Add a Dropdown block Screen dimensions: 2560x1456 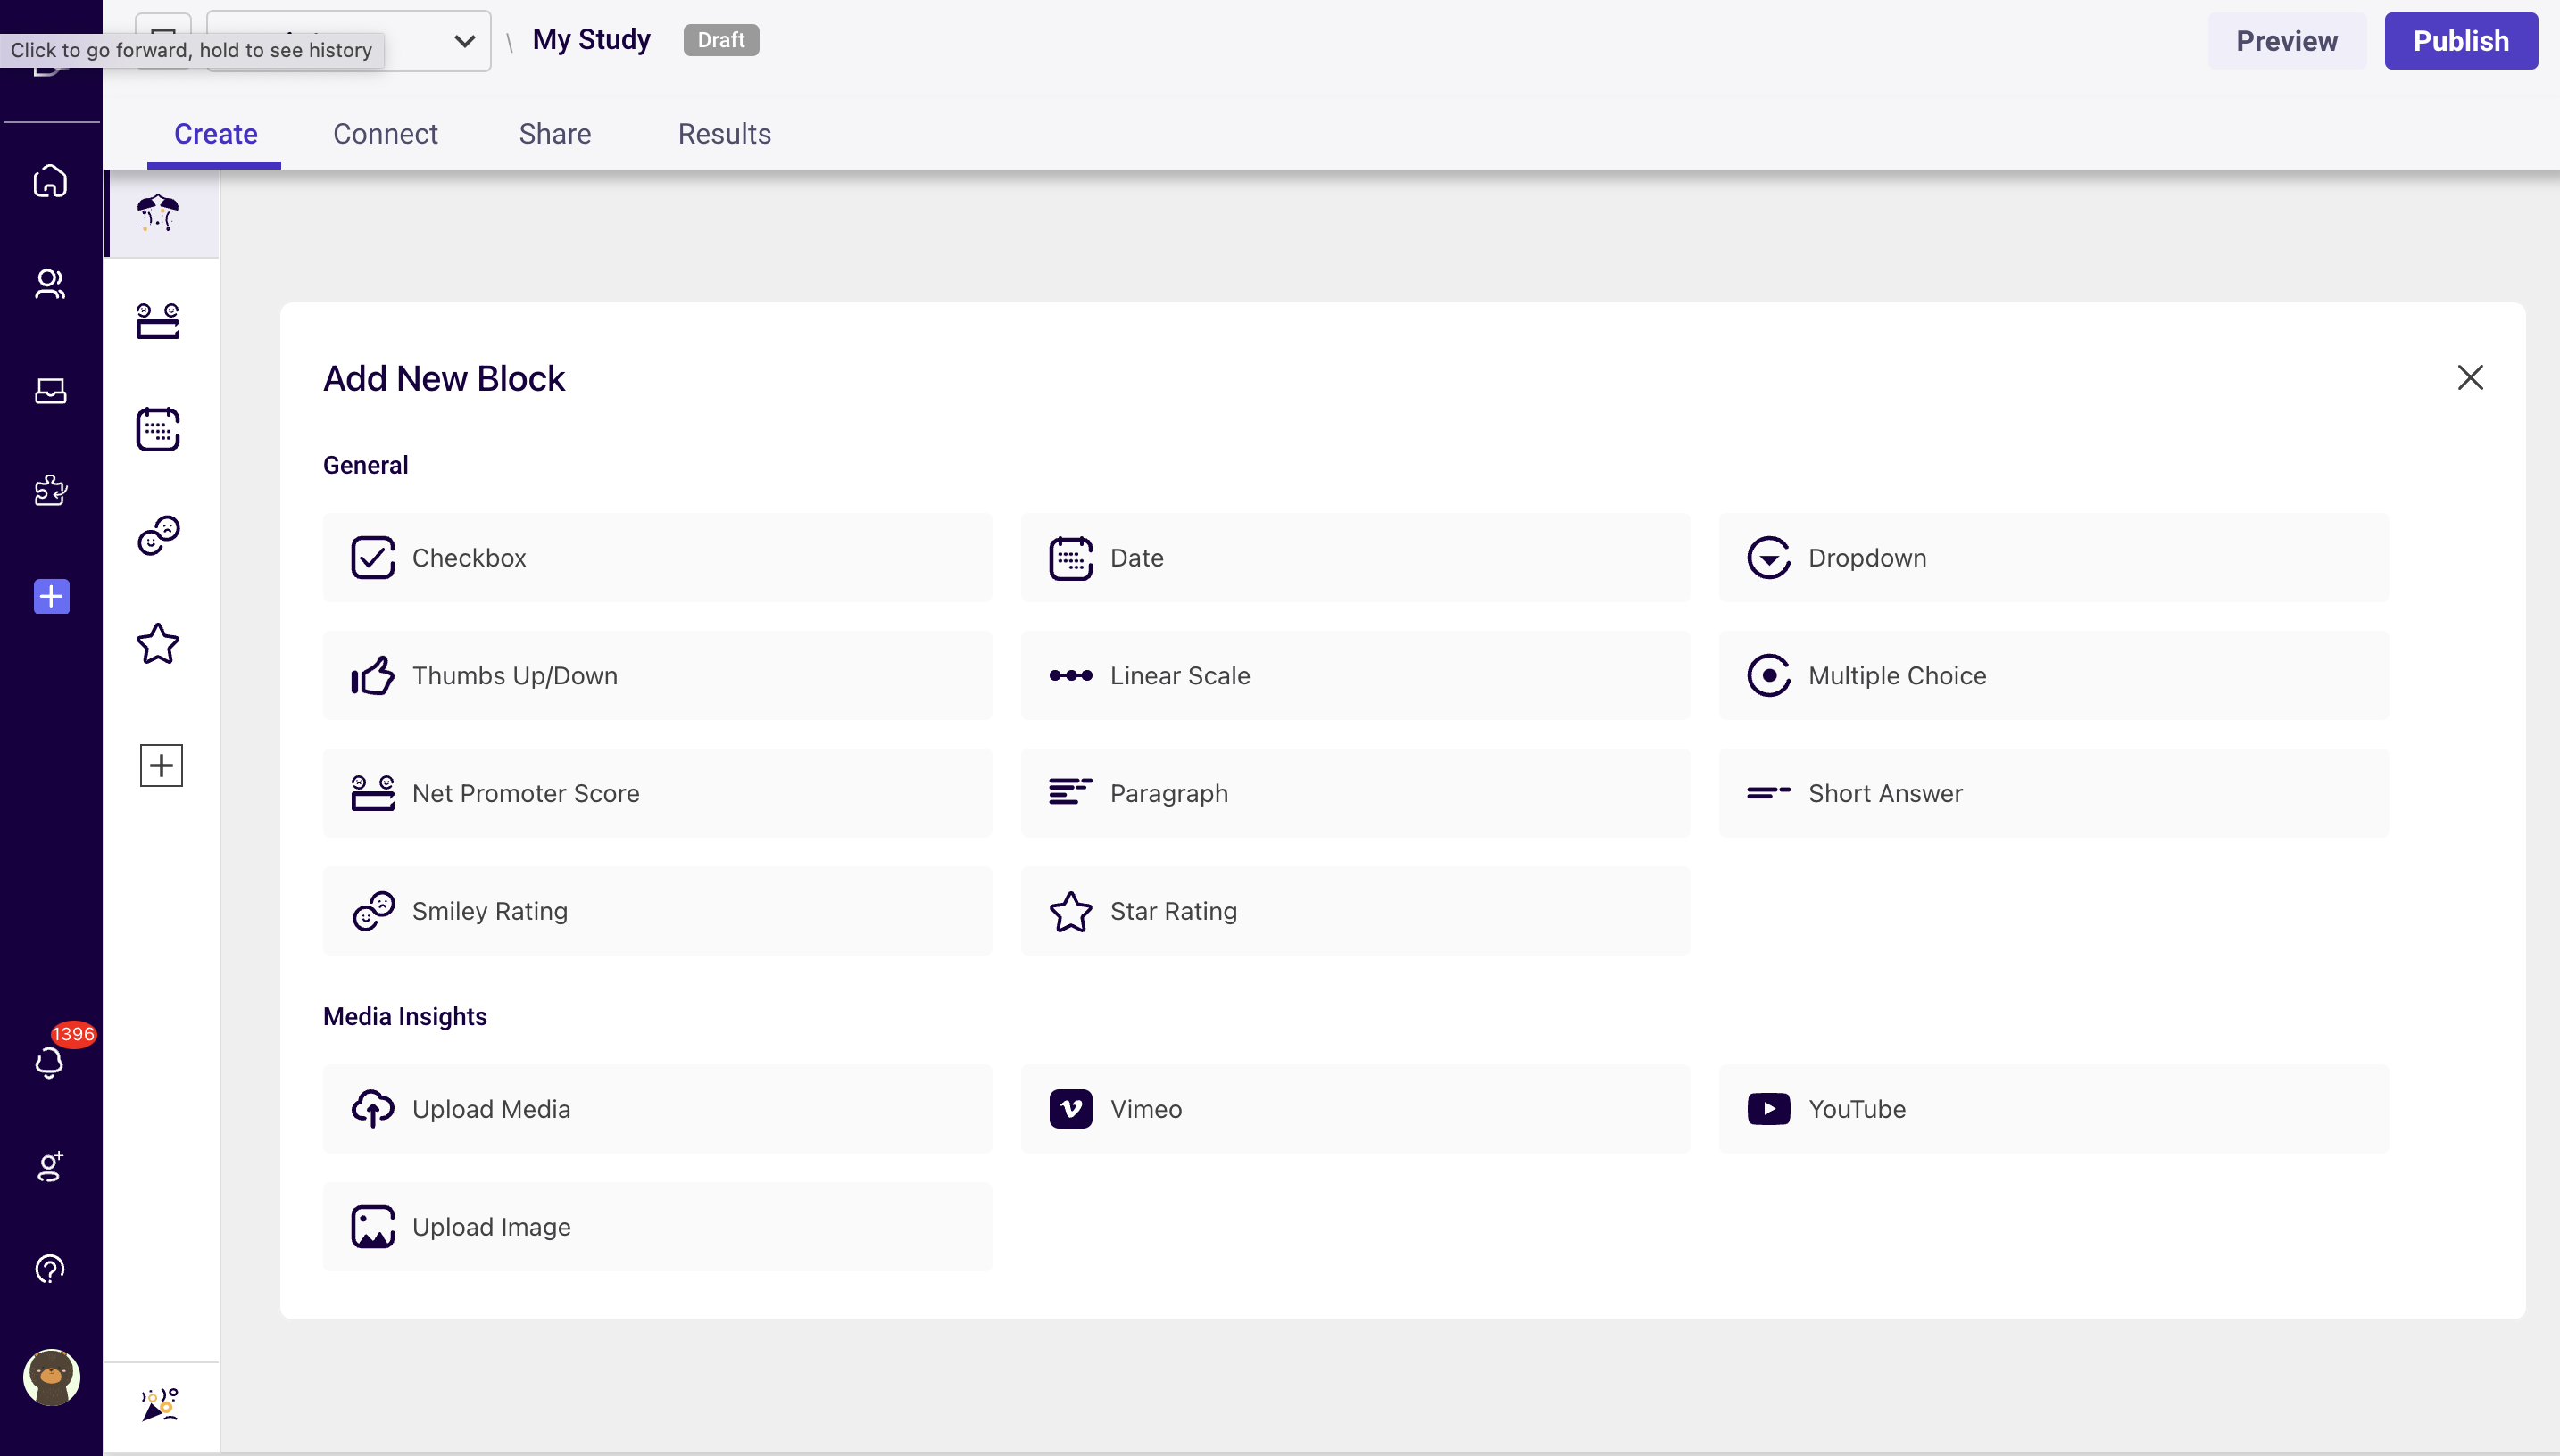point(2054,558)
